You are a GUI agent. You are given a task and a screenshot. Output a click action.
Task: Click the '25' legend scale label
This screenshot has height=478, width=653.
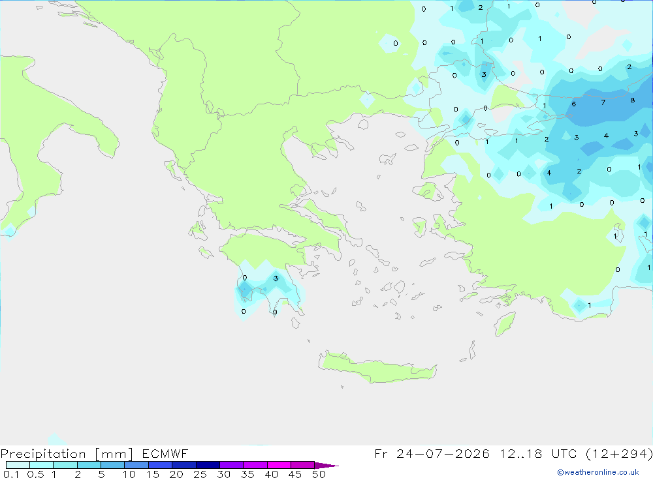point(200,474)
